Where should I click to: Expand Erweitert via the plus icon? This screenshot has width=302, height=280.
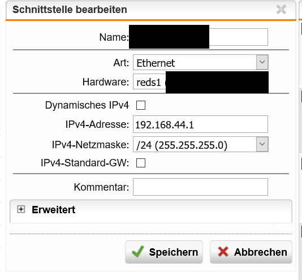[x=21, y=209]
